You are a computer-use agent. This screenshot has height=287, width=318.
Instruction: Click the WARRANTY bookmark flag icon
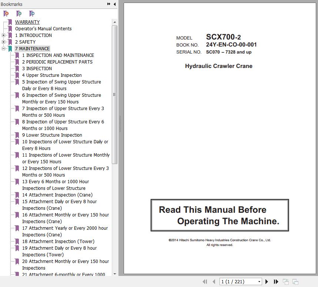tap(10, 22)
